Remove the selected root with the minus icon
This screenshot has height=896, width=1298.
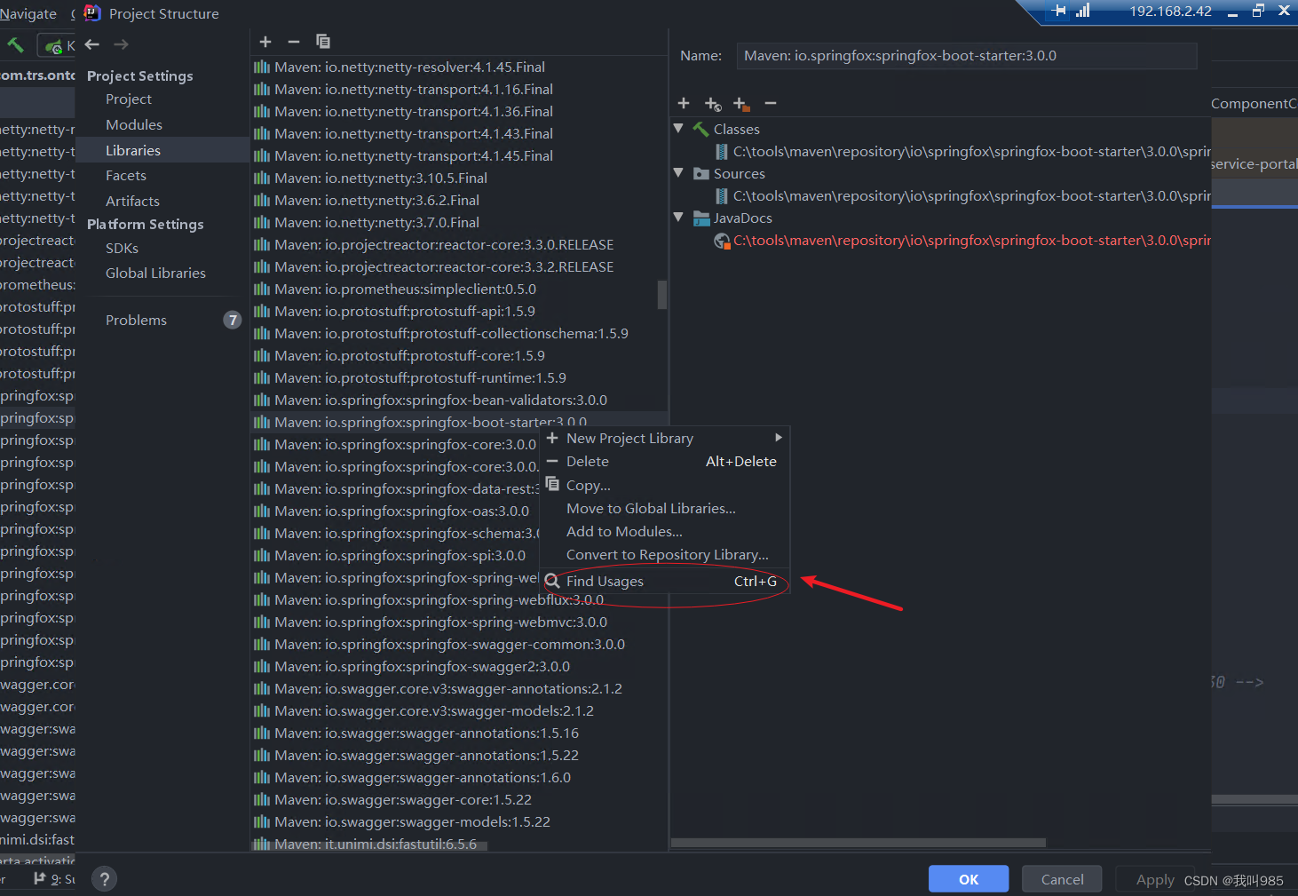click(x=771, y=104)
